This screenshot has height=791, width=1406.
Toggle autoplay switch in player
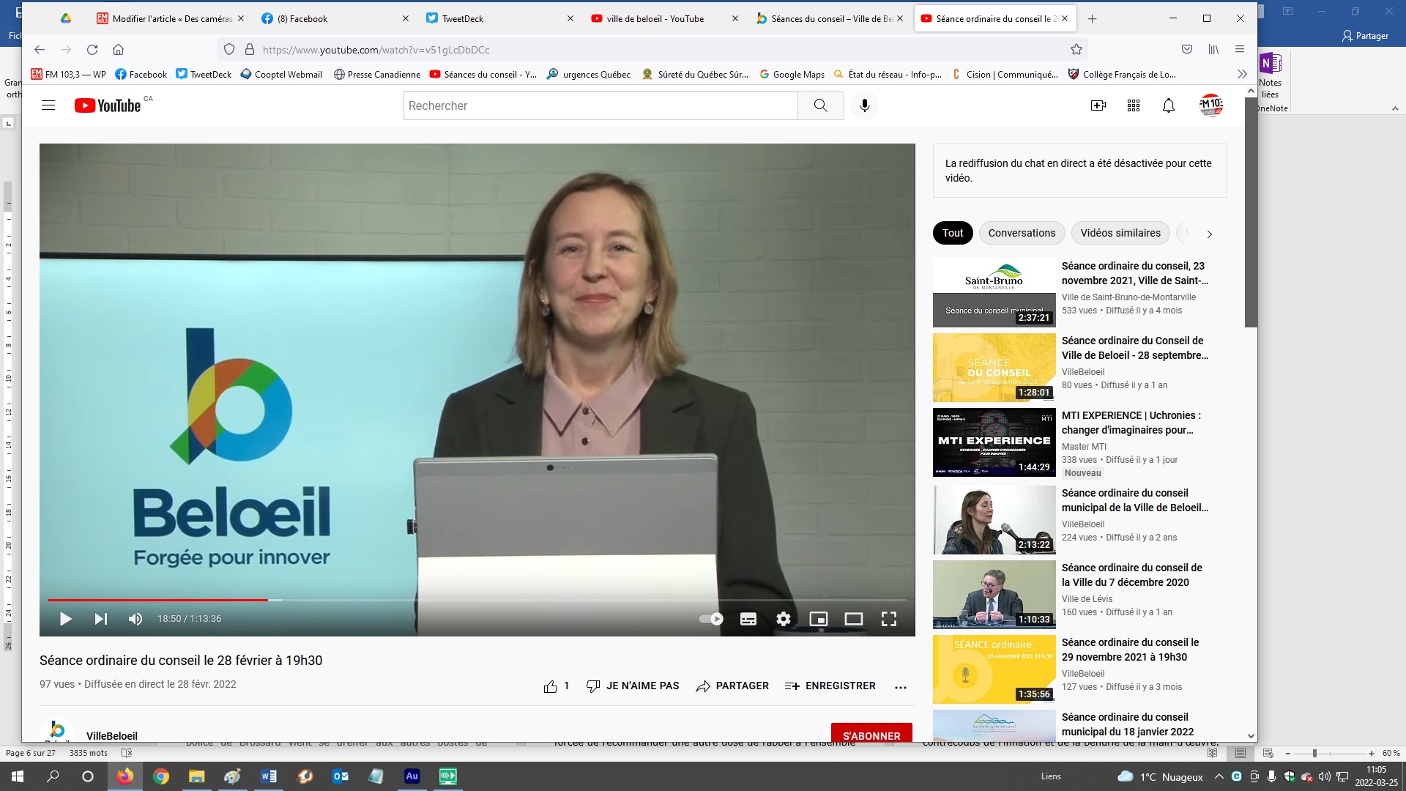click(x=710, y=619)
